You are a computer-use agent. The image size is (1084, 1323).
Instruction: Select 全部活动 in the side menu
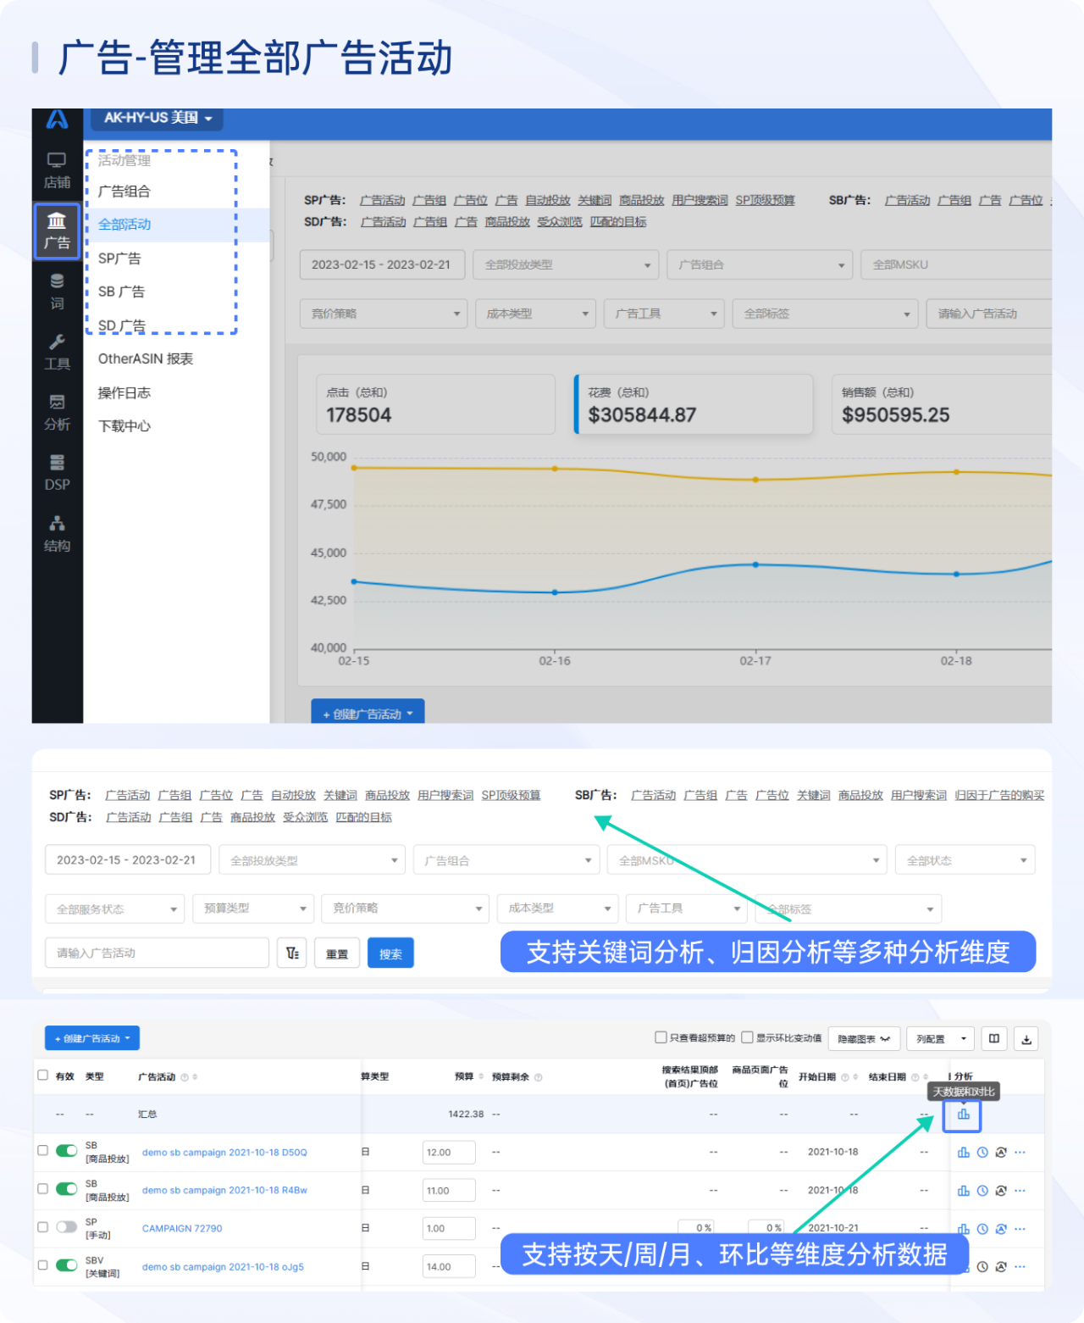124,225
